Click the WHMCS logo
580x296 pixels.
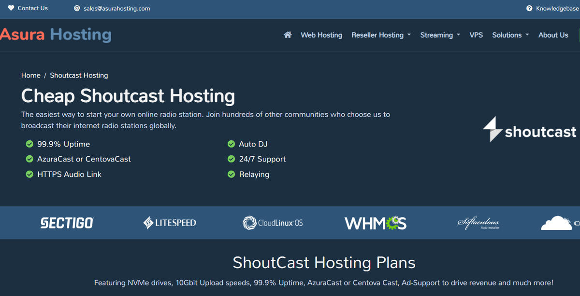point(376,223)
